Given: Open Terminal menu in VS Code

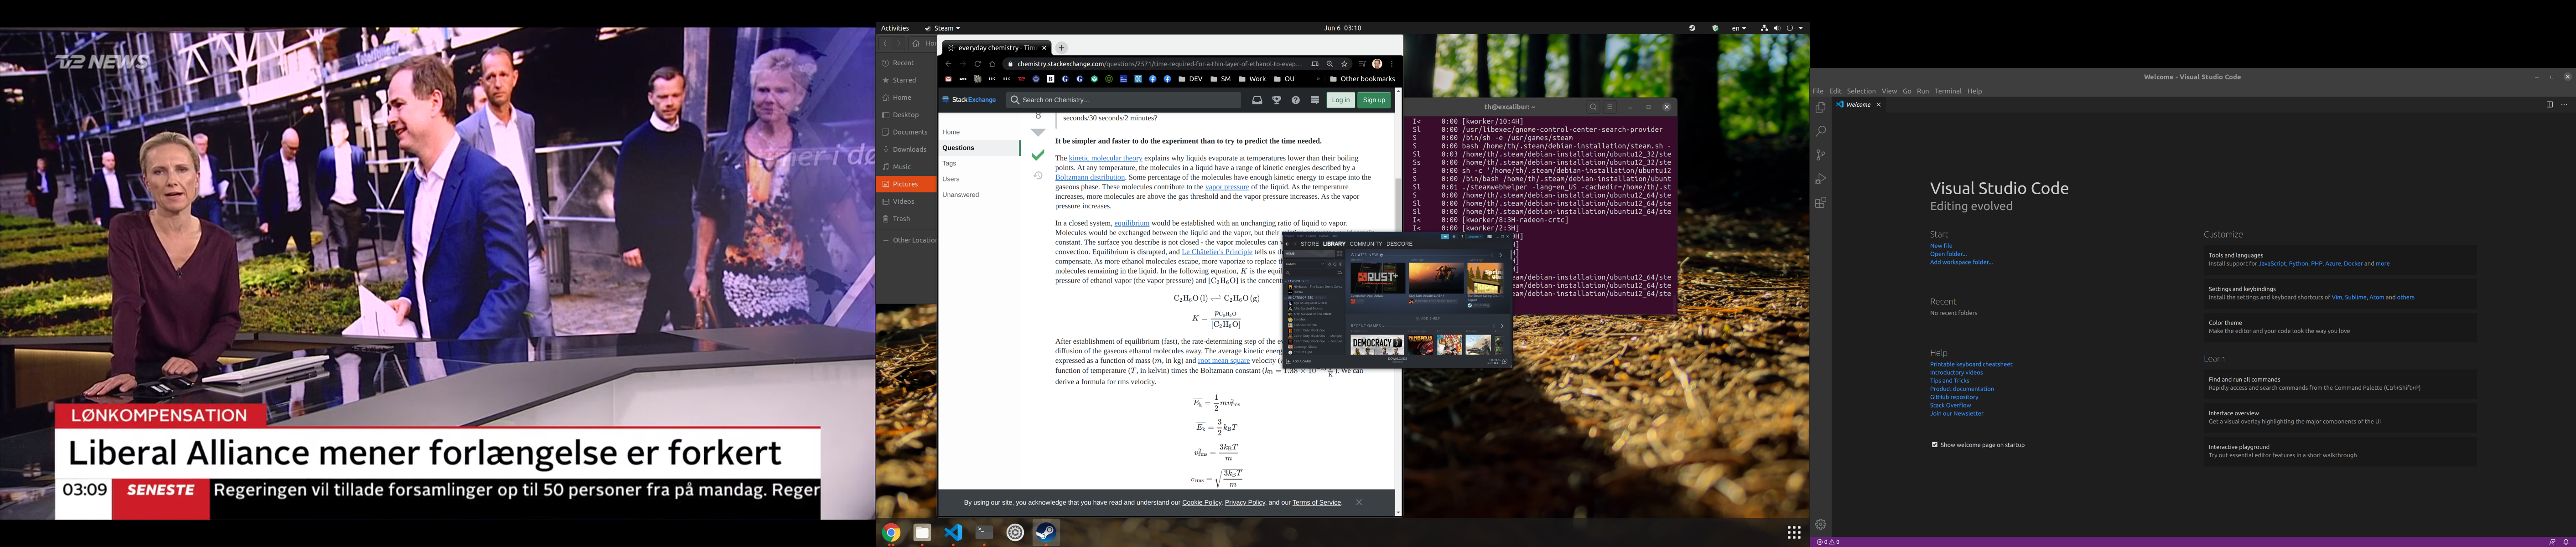Looking at the screenshot, I should coord(1948,91).
